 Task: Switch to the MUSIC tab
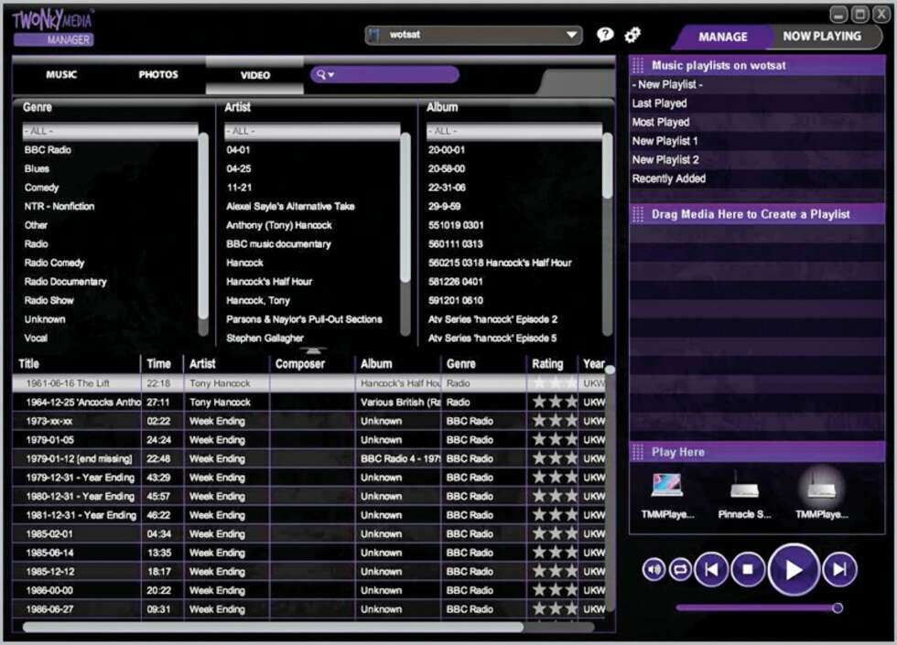point(61,74)
